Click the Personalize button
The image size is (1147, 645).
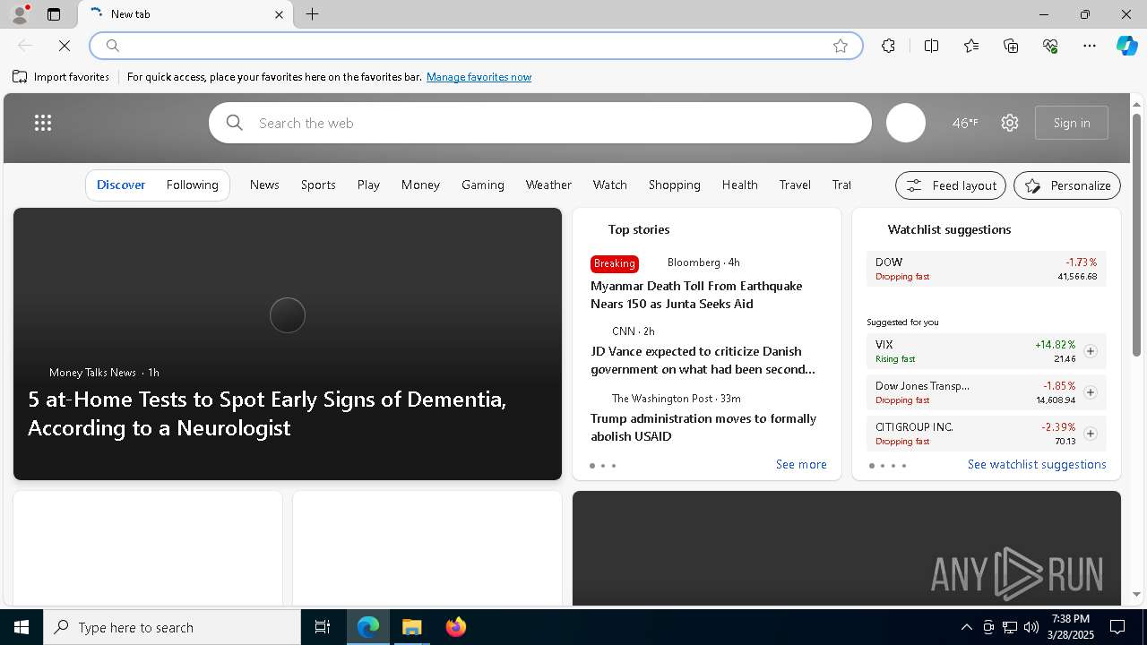[1067, 185]
